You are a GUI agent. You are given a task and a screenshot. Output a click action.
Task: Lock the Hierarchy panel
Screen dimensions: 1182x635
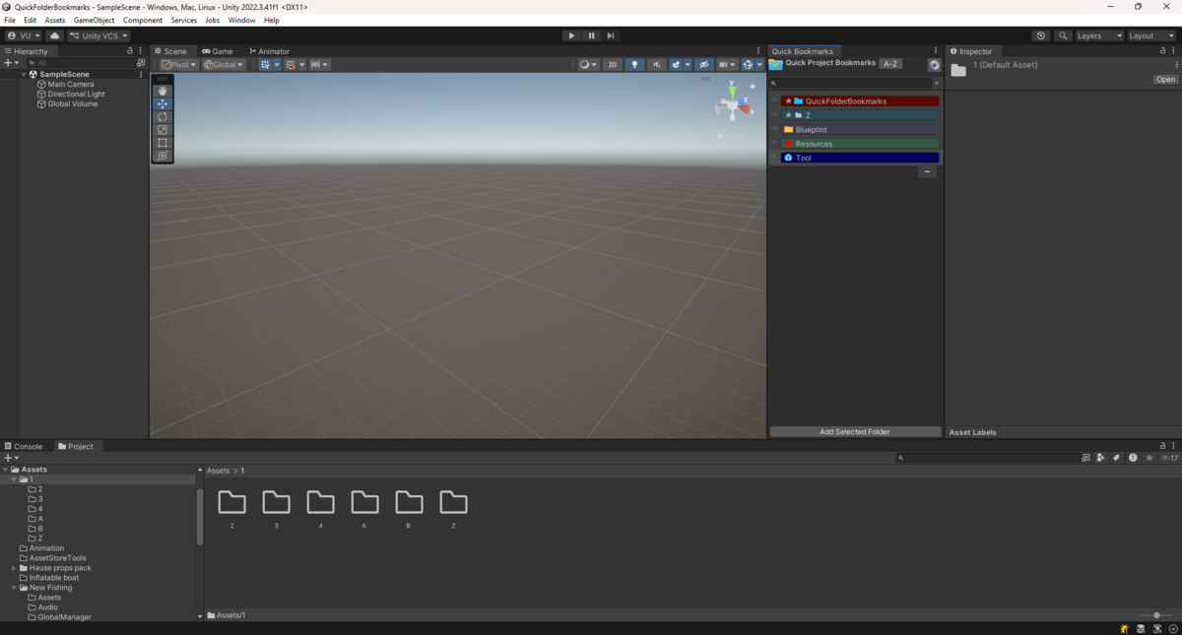[130, 51]
